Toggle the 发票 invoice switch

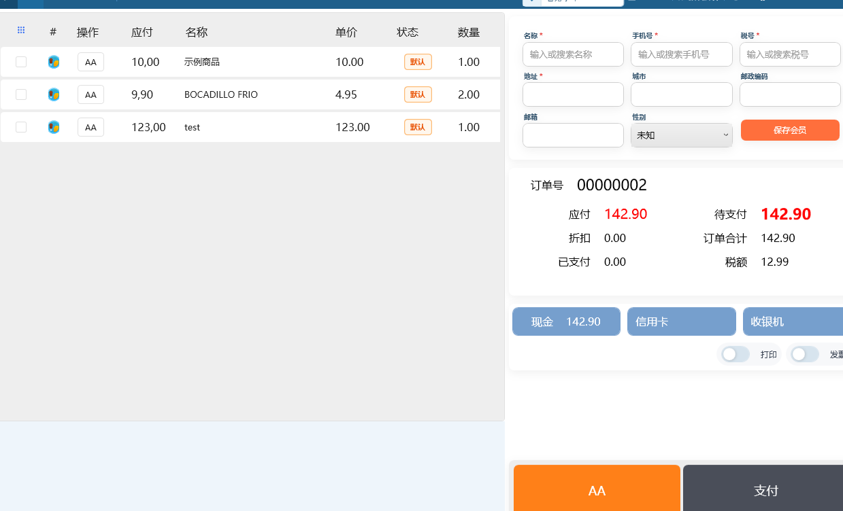[806, 354]
